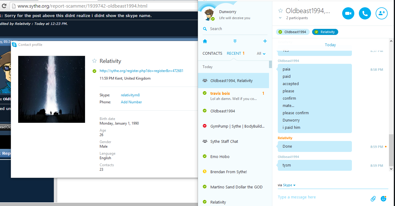
Task: Open Martino Sand Dollar the GOD conversation
Action: (x=233, y=187)
